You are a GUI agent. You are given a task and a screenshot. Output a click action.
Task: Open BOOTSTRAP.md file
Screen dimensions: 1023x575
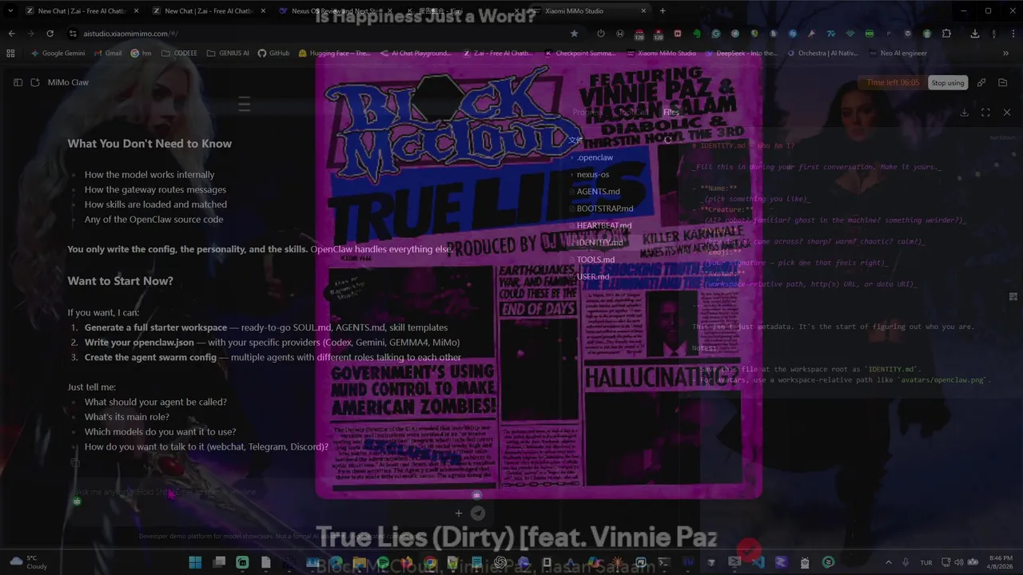coord(604,208)
